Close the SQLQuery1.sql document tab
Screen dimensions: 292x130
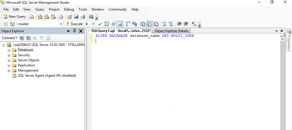[282, 31]
